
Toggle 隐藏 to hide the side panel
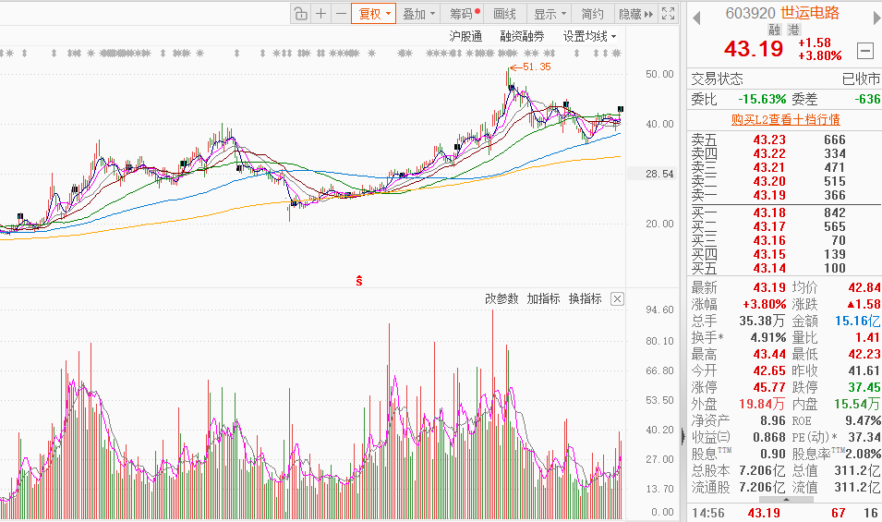click(635, 14)
